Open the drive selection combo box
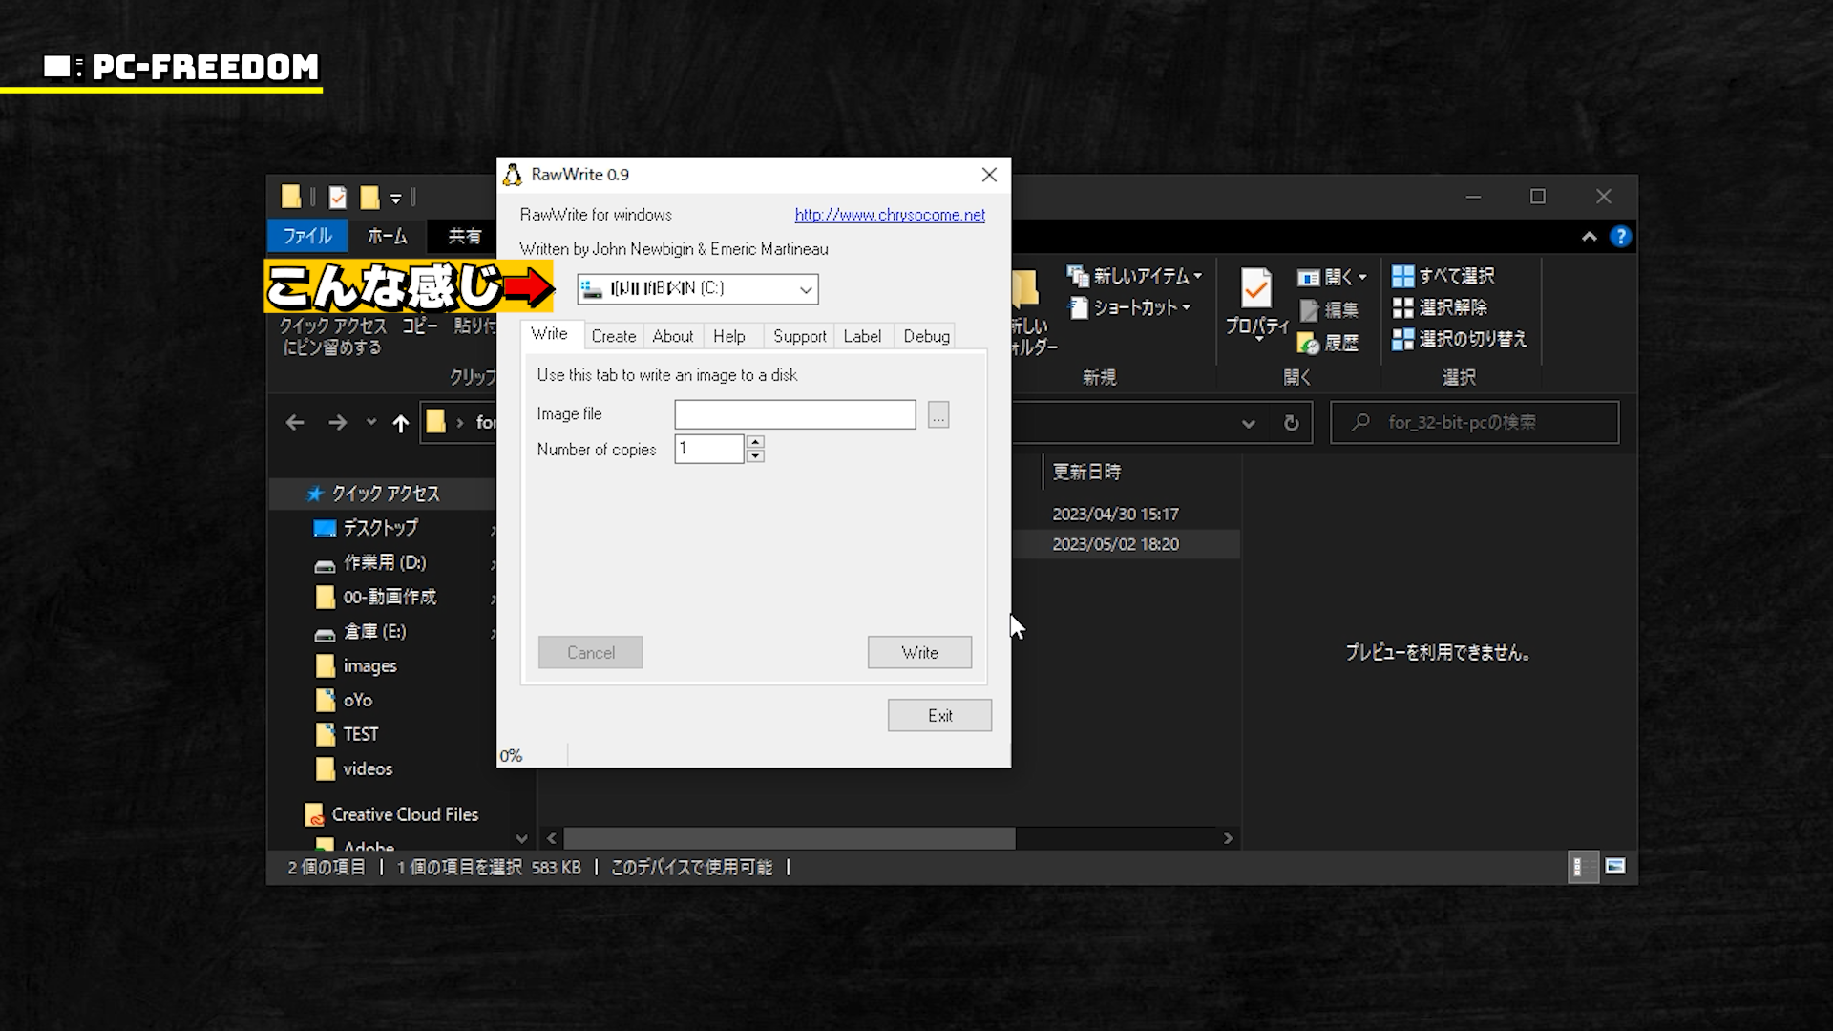The width and height of the screenshot is (1833, 1031). click(806, 289)
